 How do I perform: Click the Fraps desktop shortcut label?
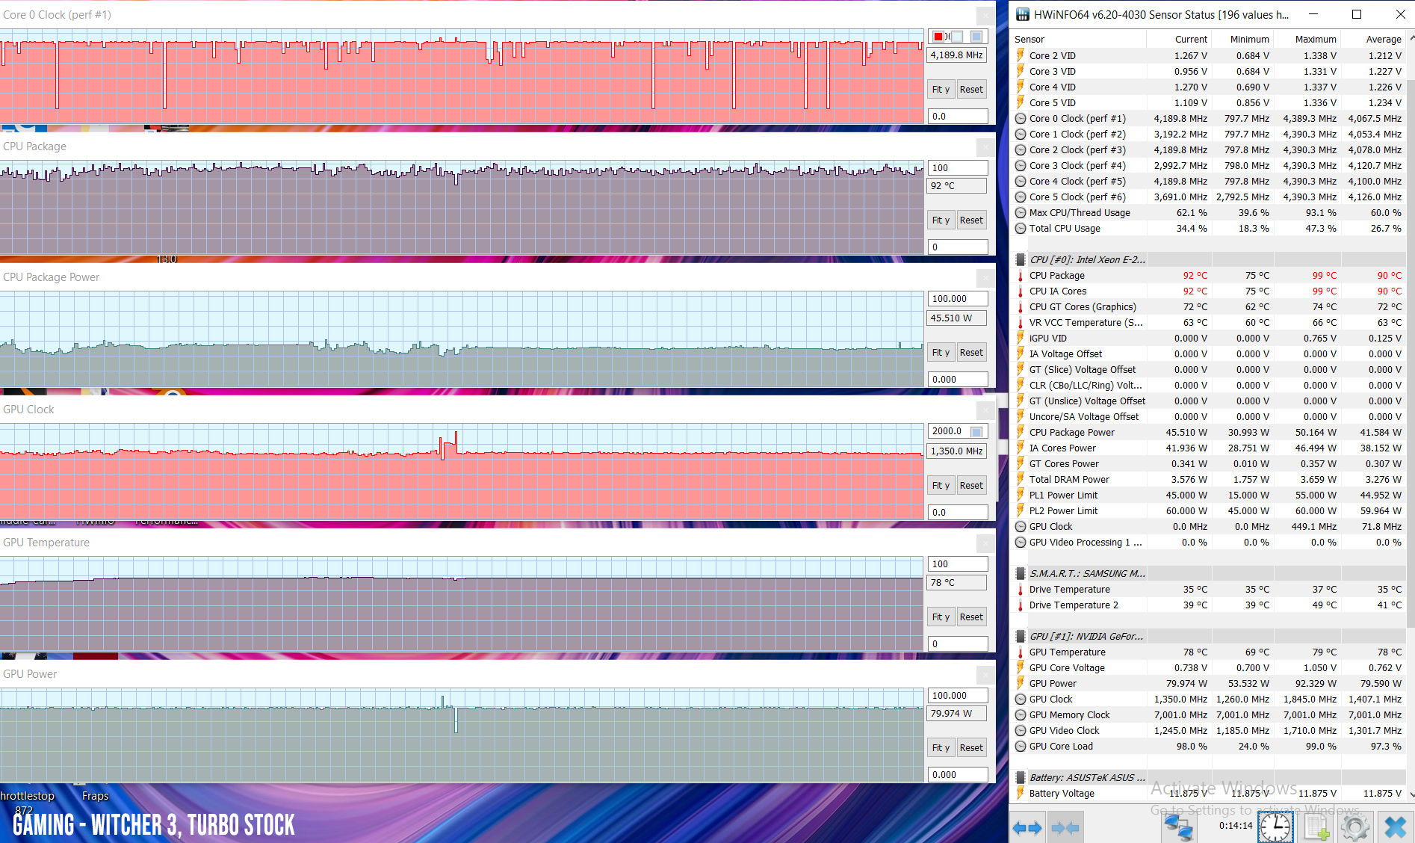tap(95, 796)
